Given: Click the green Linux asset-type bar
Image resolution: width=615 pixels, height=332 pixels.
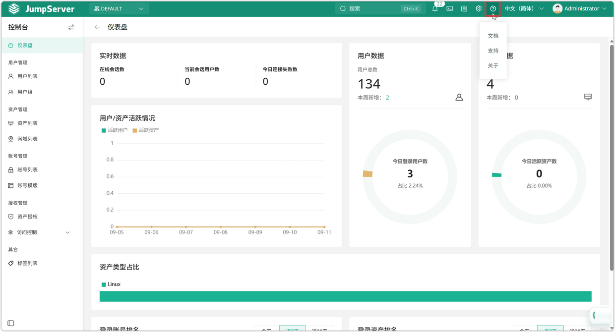Looking at the screenshot, I should (x=346, y=296).
